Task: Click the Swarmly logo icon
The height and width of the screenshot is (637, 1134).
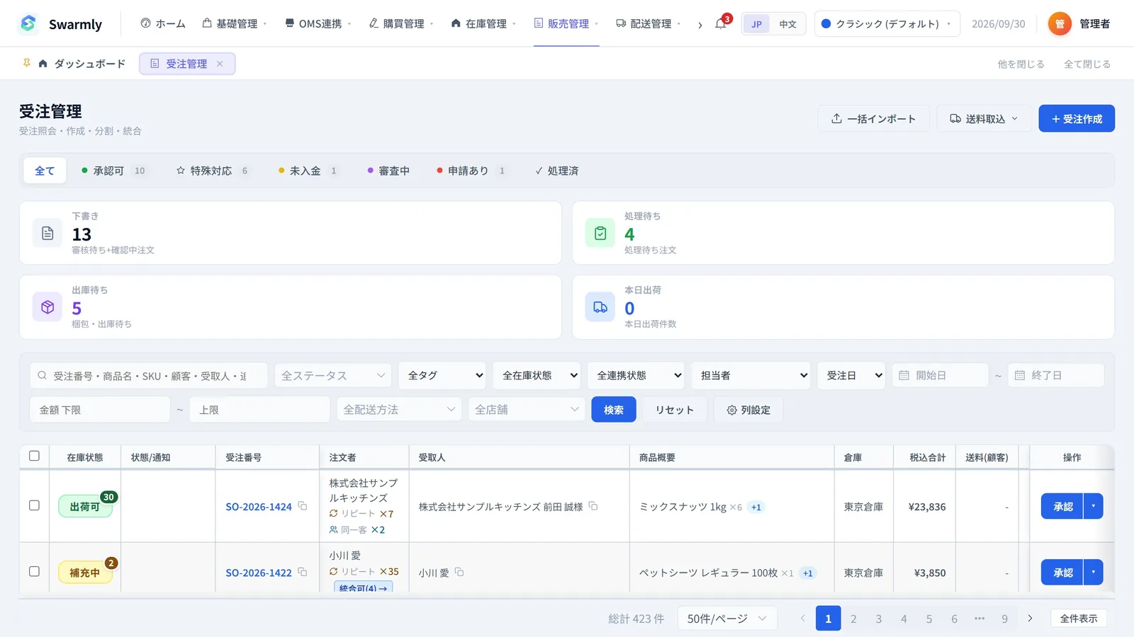Action: [x=28, y=23]
